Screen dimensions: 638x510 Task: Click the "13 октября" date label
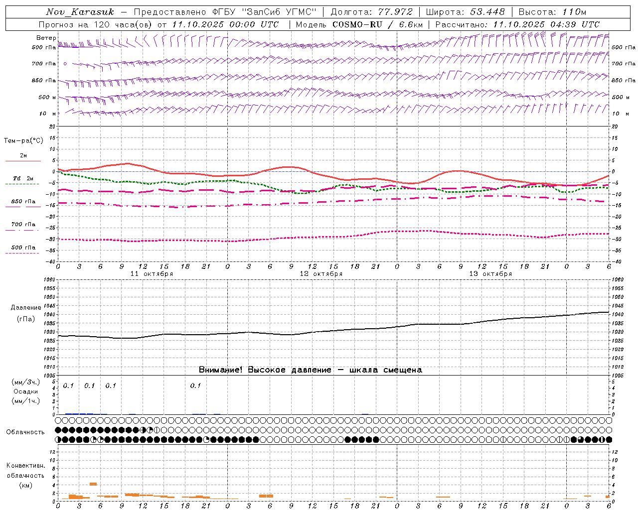pos(490,274)
